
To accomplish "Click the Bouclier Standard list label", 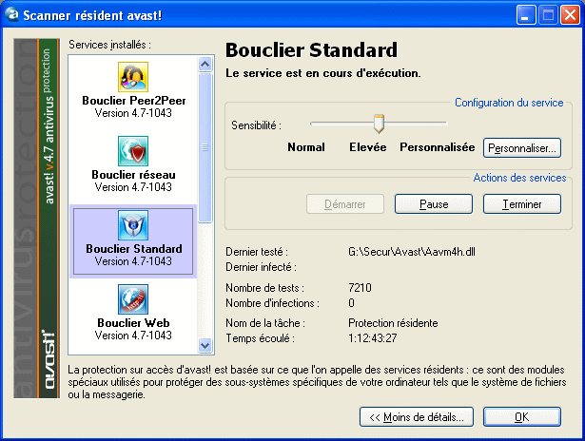I will point(134,249).
